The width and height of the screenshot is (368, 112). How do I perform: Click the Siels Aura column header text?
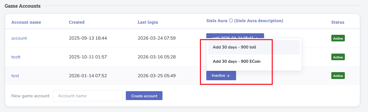217,21
